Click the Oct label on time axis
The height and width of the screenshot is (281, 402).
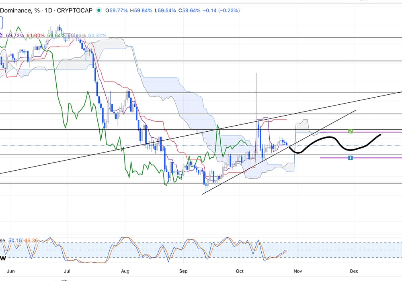tap(240, 271)
